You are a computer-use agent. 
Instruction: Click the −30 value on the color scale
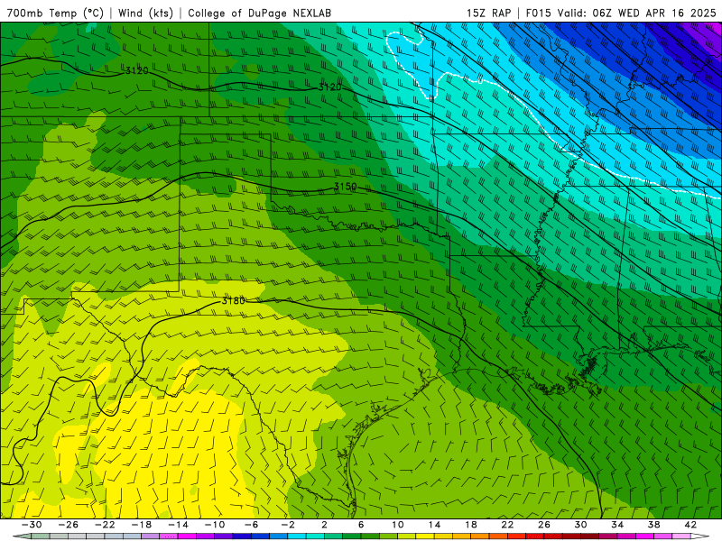coord(32,525)
